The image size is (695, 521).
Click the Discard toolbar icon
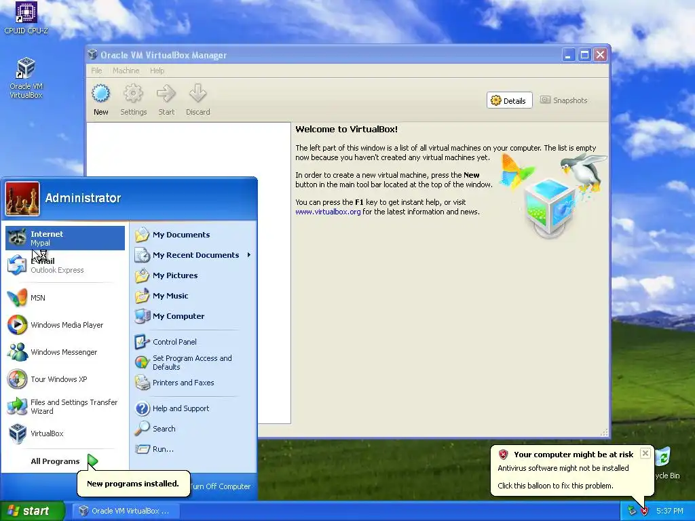click(198, 100)
